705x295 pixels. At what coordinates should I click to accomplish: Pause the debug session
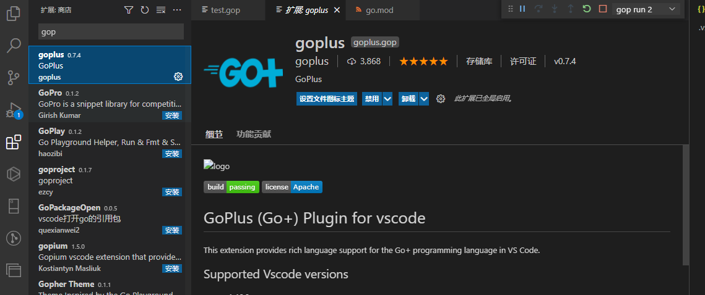pyautogui.click(x=522, y=9)
